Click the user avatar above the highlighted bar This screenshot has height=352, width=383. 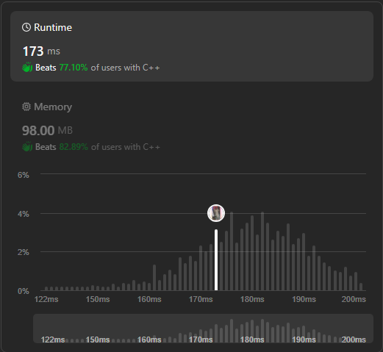216,213
